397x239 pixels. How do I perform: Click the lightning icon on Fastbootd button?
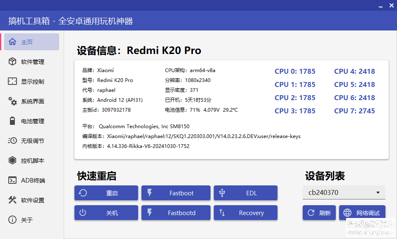click(150, 213)
